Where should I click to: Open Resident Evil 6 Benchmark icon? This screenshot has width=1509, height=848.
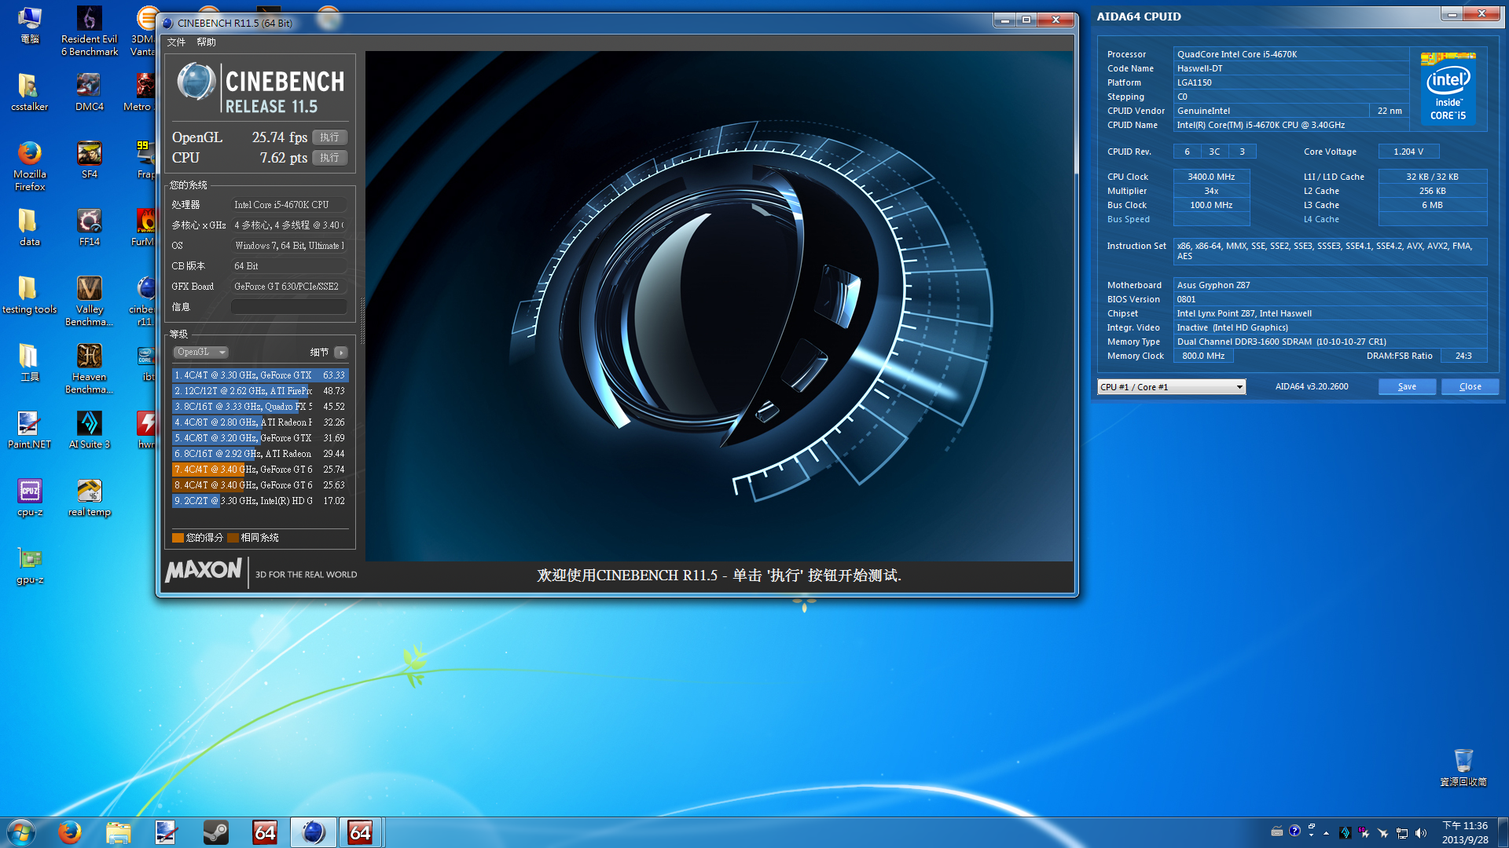point(89,20)
